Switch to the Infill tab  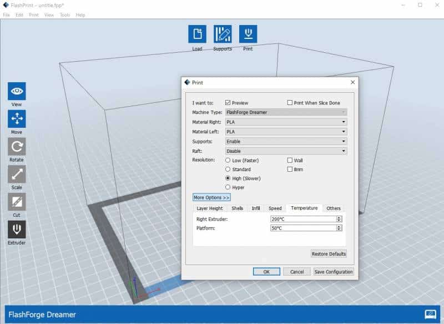tap(256, 208)
